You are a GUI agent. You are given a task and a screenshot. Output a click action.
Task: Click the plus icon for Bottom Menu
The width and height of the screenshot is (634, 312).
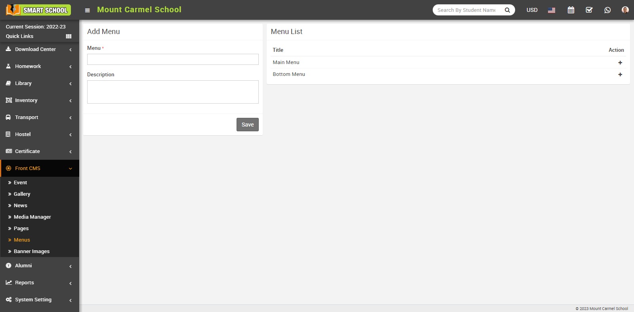[x=620, y=74]
